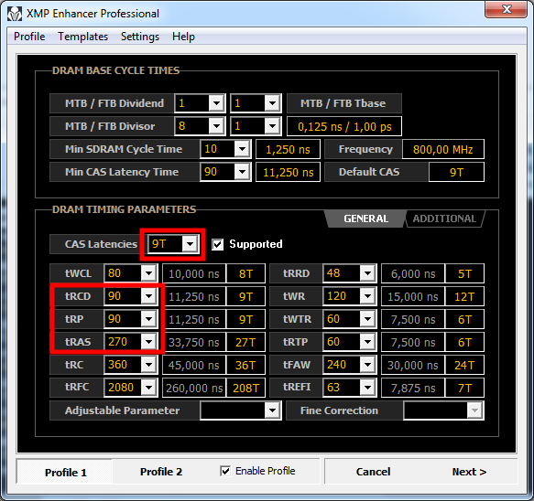Click the tREFI 7,875 ns value
The height and width of the screenshot is (501, 534).
click(413, 389)
